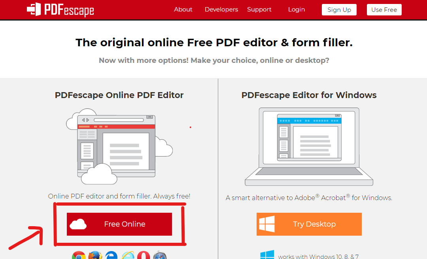
Task: Click Windows logo on Try Desktop button
Action: click(266, 224)
